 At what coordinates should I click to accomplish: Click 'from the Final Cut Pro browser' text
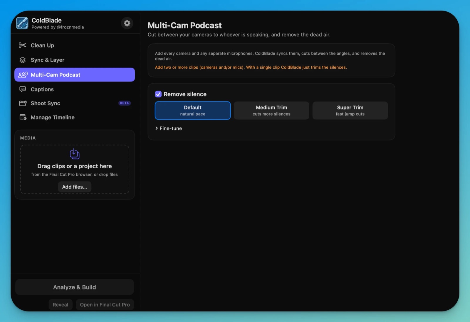click(x=75, y=174)
